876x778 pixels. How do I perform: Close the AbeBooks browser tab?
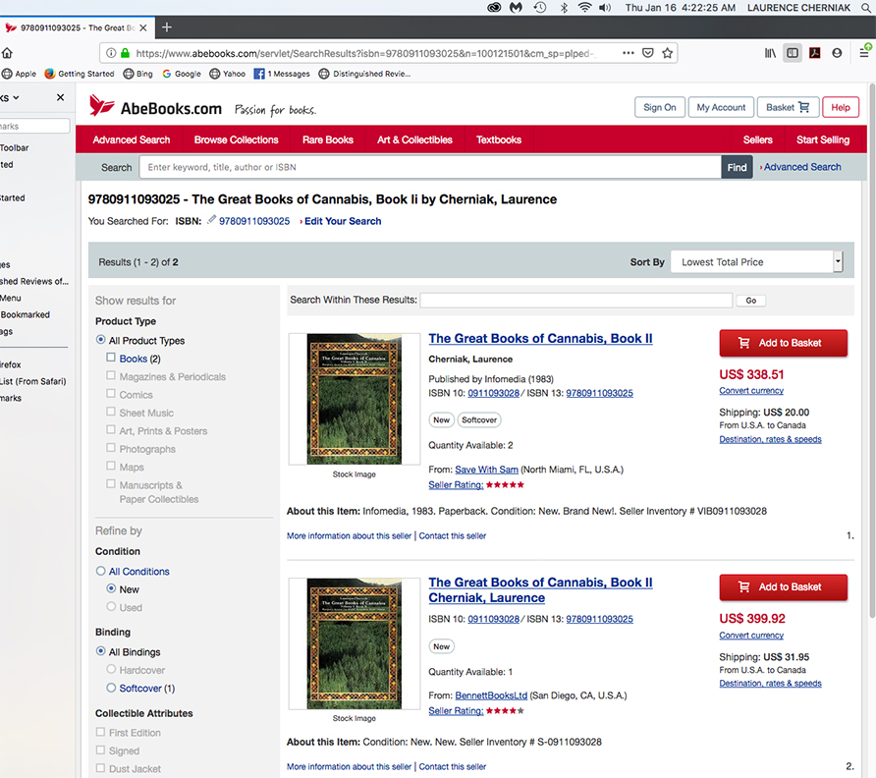(x=143, y=28)
